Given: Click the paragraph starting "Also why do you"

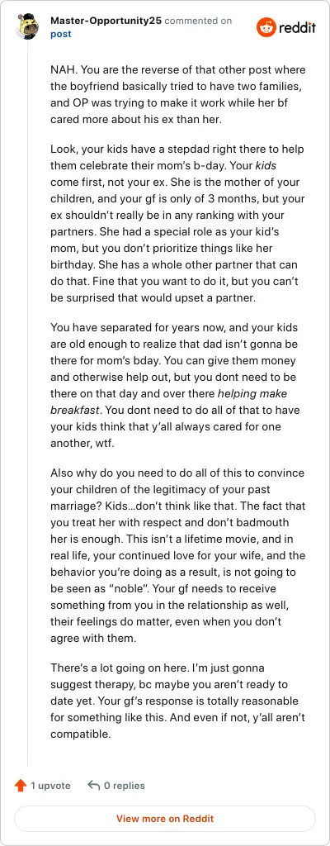Looking at the screenshot, I should click(x=178, y=558).
